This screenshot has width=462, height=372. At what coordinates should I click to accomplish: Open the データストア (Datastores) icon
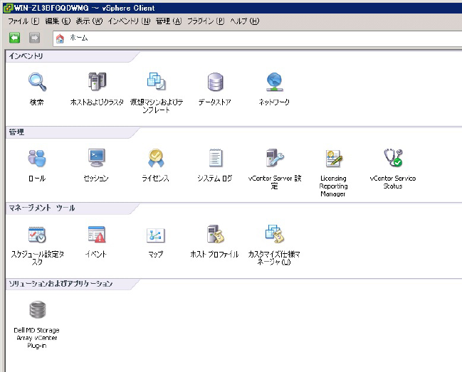coord(215,82)
